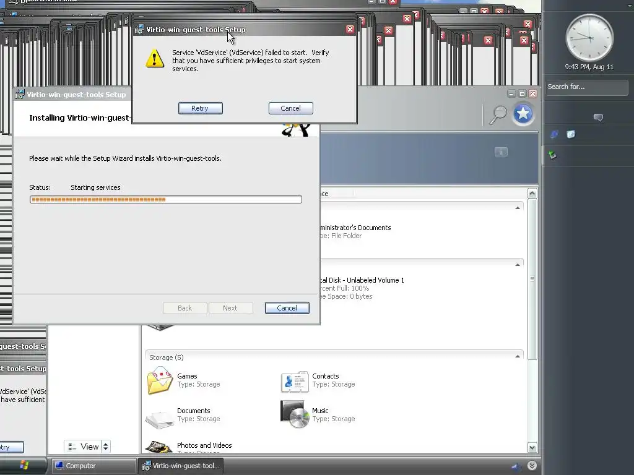Click the yellow warning icon in error dialog
The image size is (634, 475).
155,59
